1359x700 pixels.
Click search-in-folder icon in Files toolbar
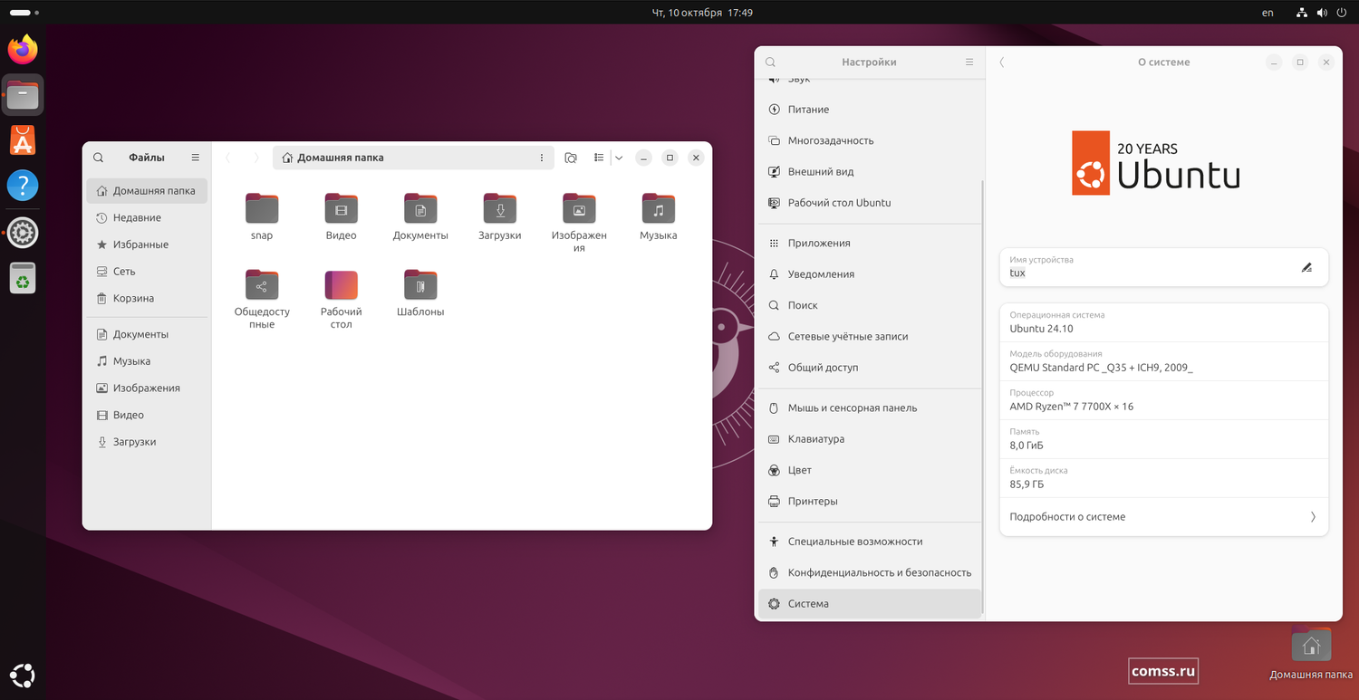click(571, 158)
